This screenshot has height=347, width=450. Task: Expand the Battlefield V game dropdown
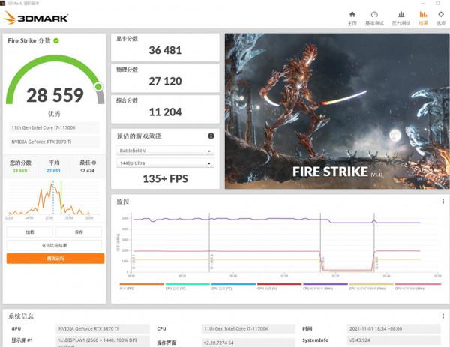(165, 151)
